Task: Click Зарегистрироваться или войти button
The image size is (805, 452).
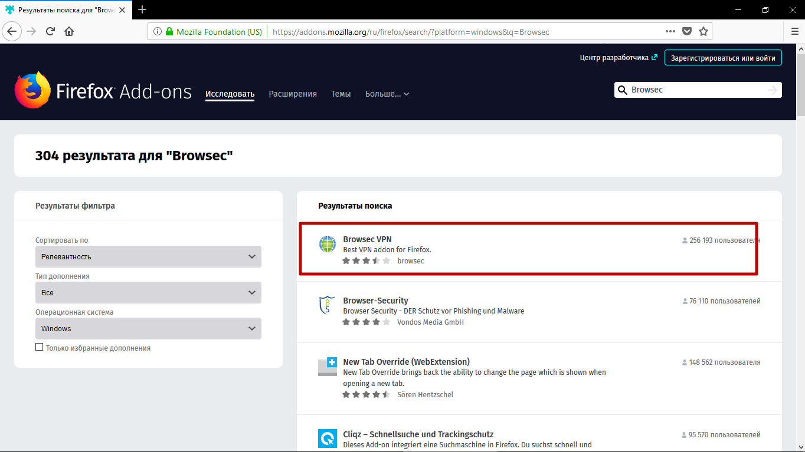Action: 723,58
